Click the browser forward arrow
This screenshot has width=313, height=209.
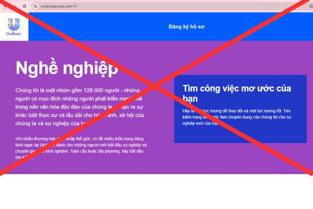[x=15, y=6]
